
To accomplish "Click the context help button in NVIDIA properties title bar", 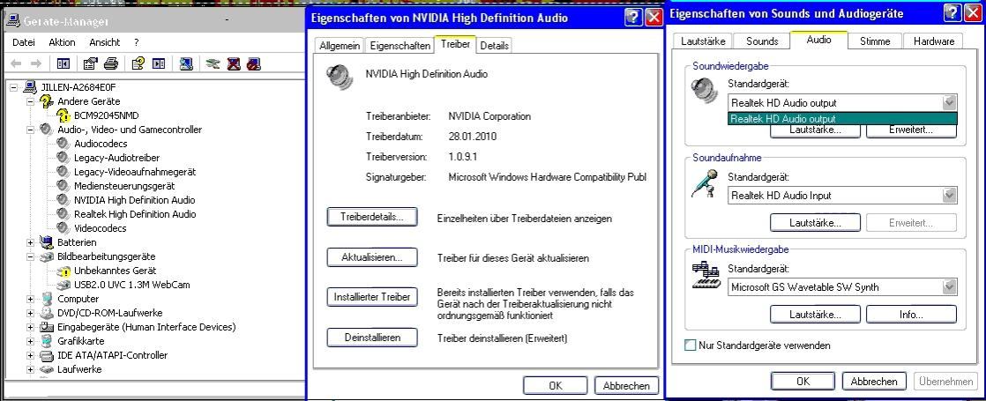I will [x=633, y=18].
